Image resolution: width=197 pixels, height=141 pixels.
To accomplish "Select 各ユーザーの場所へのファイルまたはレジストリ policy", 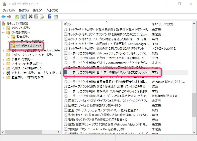I will (x=126, y=72).
